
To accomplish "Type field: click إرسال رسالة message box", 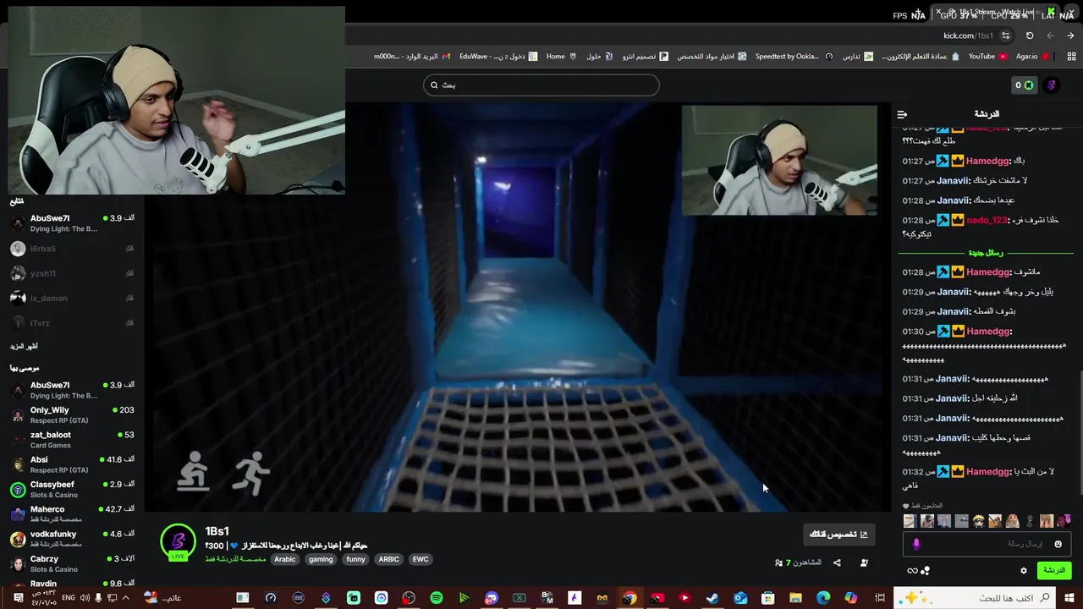I will point(986,544).
